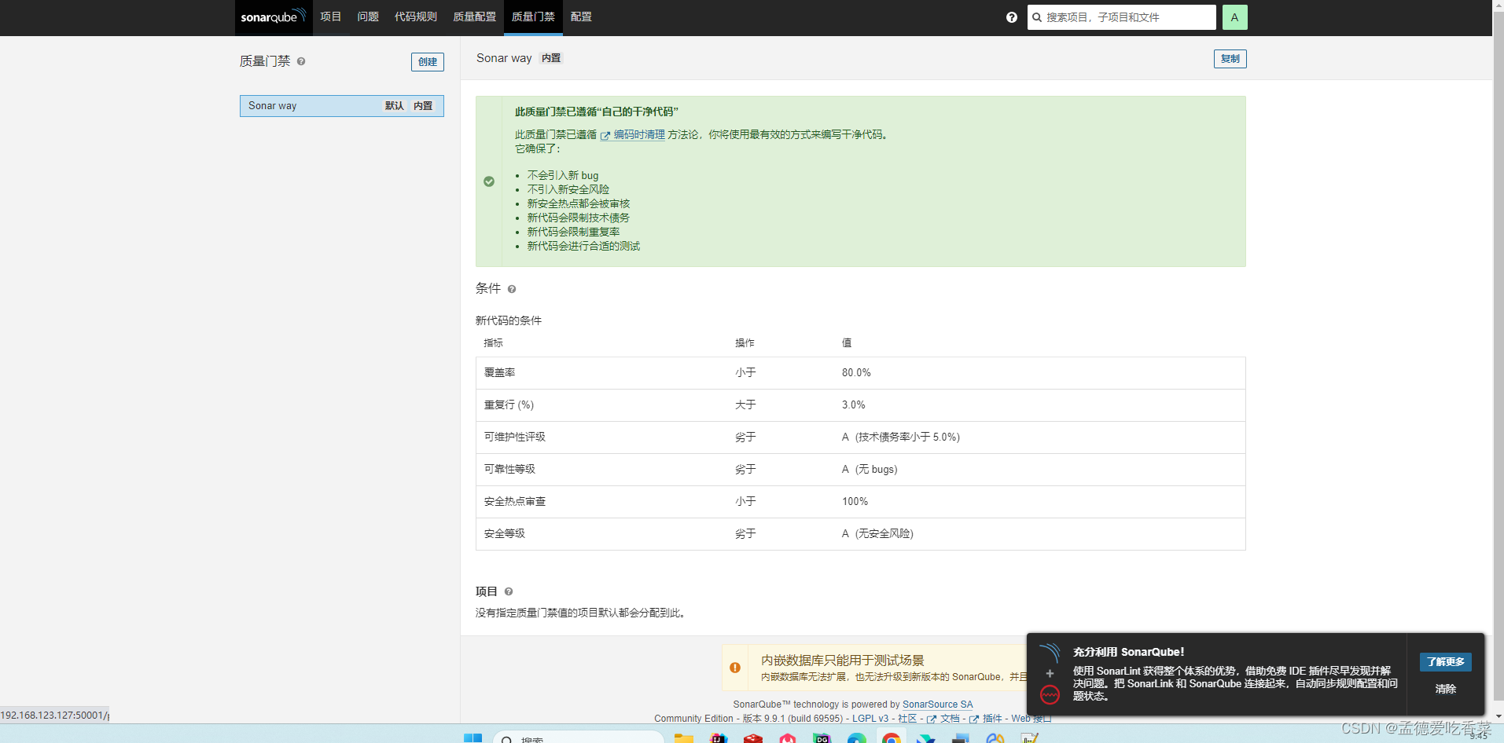Click the 安全等级 metric cell
Image resolution: width=1504 pixels, height=743 pixels.
click(x=505, y=534)
